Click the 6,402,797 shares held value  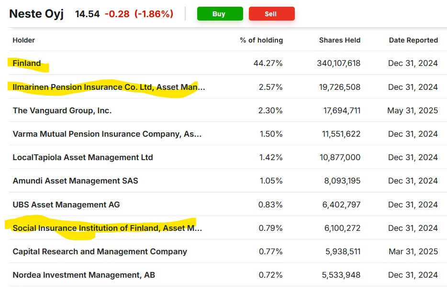(x=342, y=205)
